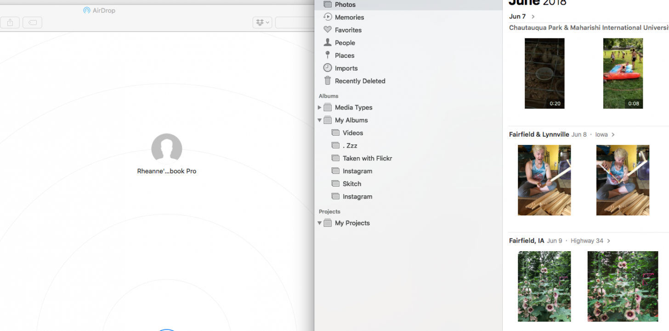
Task: Open Imports in the sidebar
Action: point(346,68)
